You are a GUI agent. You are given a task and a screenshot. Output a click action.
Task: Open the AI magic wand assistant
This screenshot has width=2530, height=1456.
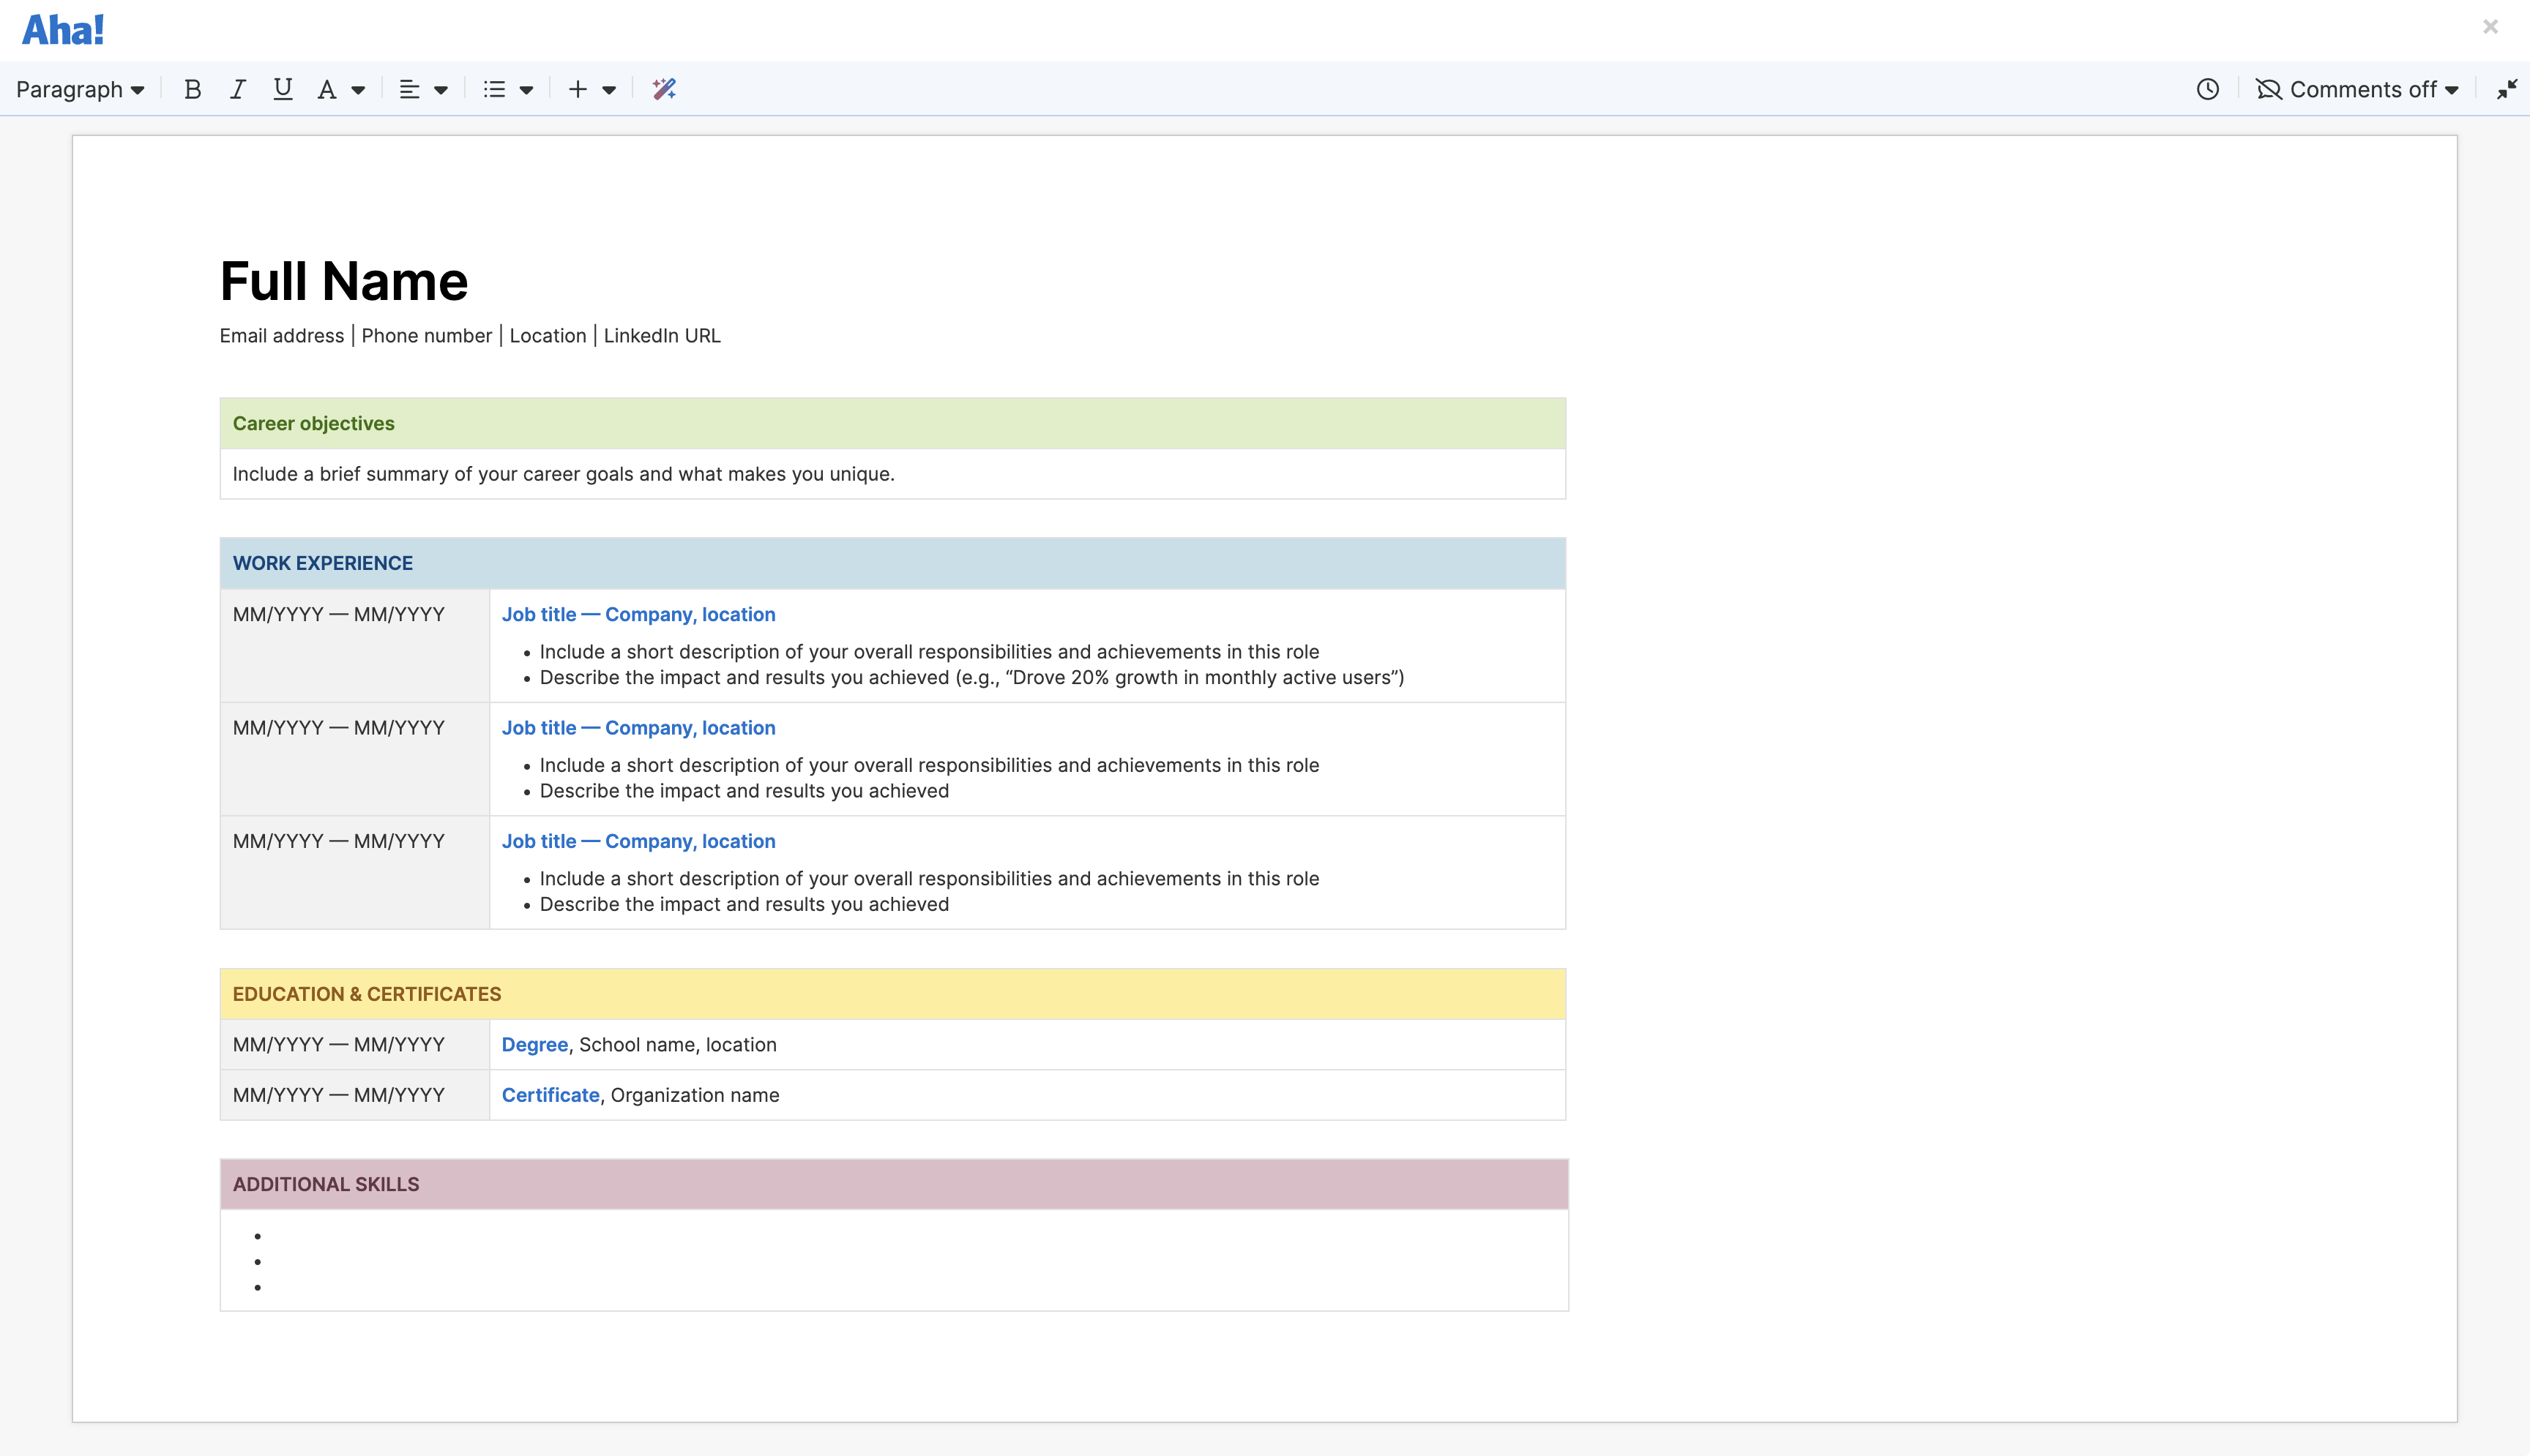coord(664,90)
